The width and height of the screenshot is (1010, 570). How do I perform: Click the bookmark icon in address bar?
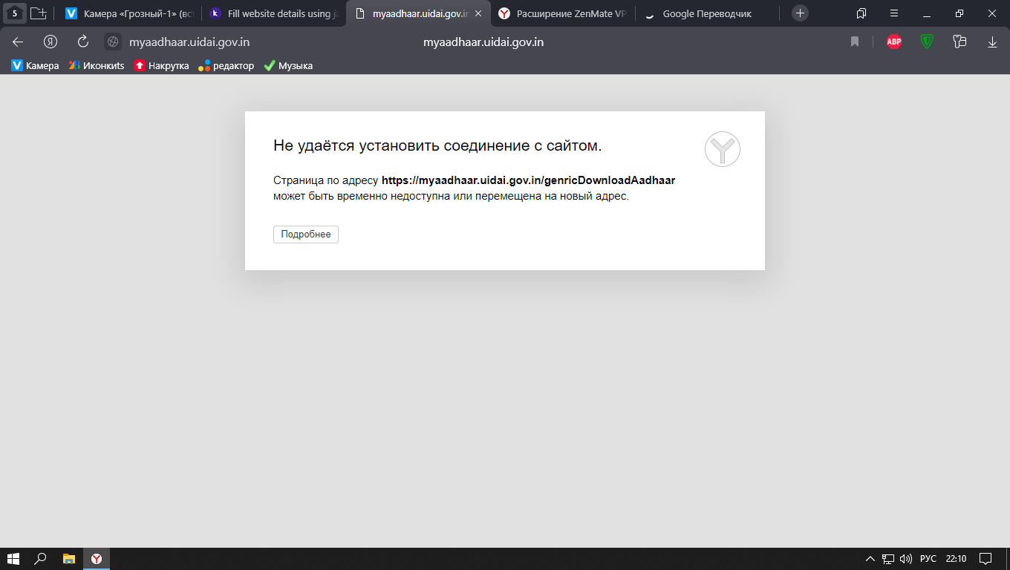855,42
